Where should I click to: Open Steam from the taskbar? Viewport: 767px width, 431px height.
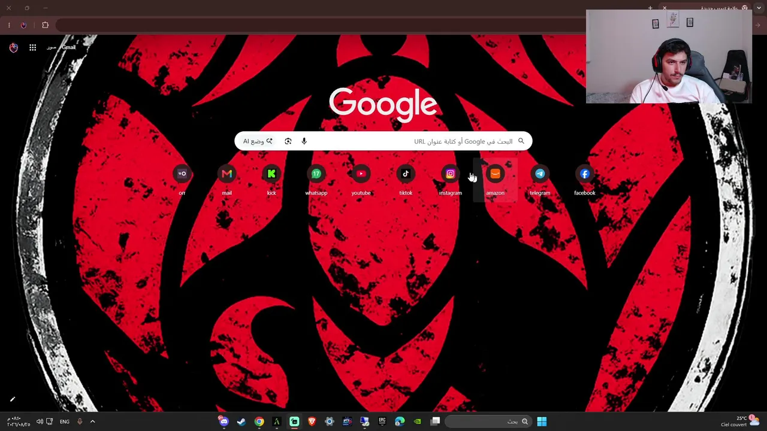pos(241,421)
